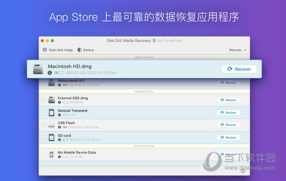Click Recover for SD card
This screenshot has width=286, height=181.
coord(229,137)
